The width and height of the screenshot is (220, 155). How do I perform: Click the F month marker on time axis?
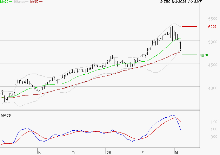(x=142, y=153)
